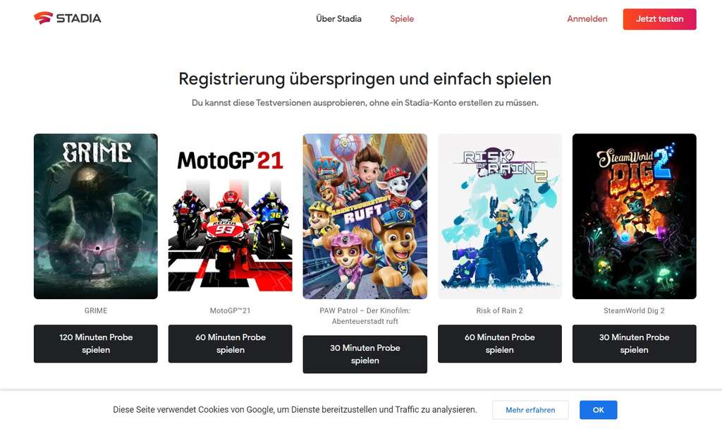Click the STADIA wordmark text
This screenshot has width=722, height=429.
79,18
